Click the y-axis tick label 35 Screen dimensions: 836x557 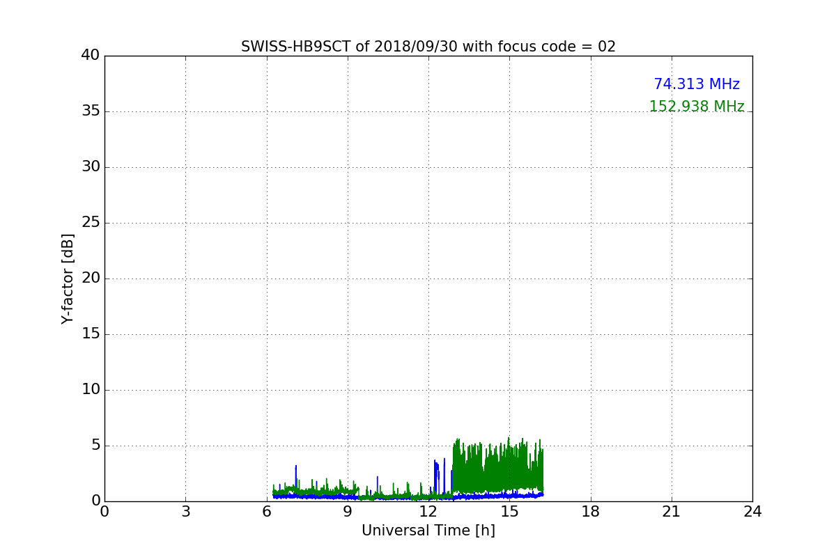click(91, 111)
